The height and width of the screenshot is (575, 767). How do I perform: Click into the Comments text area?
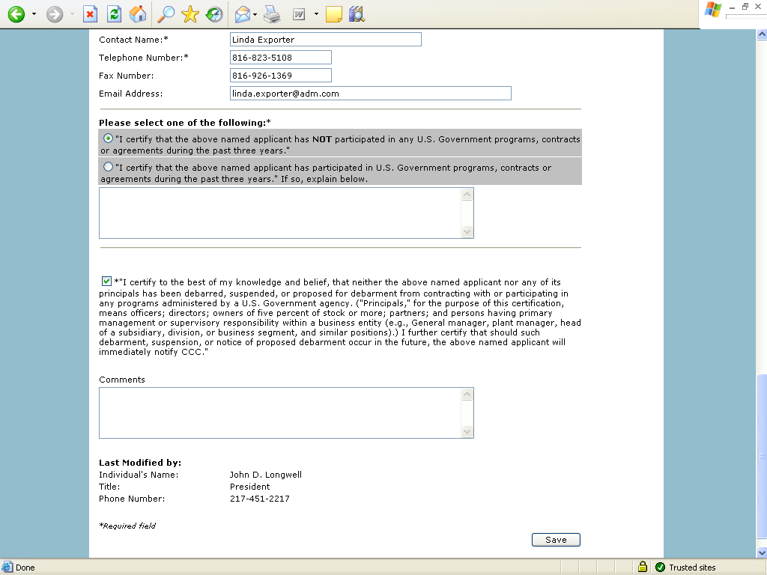[280, 413]
